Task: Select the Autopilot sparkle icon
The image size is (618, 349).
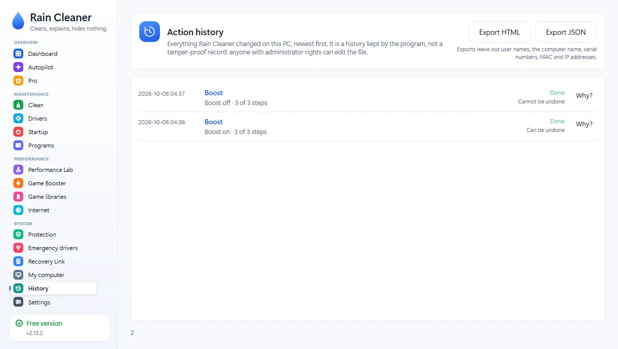Action: pos(18,67)
